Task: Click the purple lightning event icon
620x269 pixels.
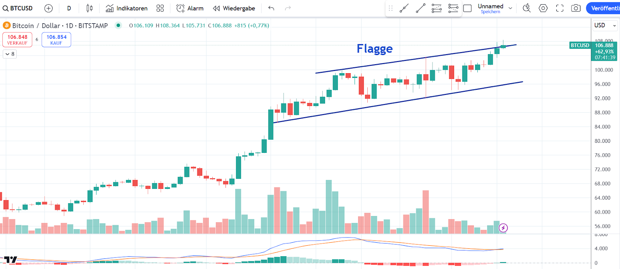Action: coord(503,228)
